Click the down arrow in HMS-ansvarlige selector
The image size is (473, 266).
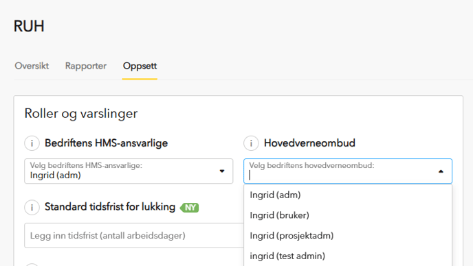tap(222, 171)
